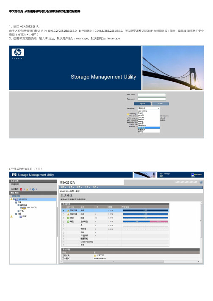Click the HP invent logo on login banner
213x301 pixels.
[18, 54]
